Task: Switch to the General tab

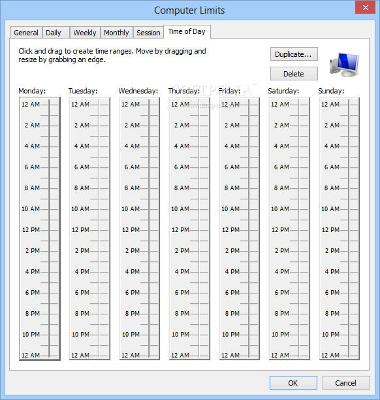Action: (26, 33)
